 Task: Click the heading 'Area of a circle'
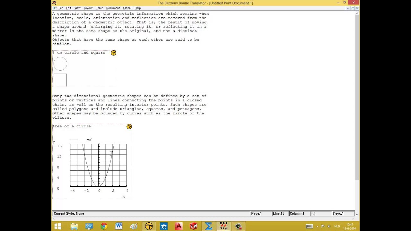click(x=72, y=126)
